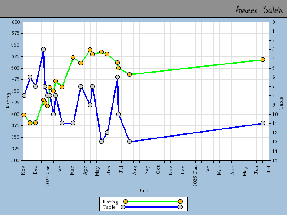Image resolution: width=287 pixels, height=215 pixels.
Task: Click the green Rating line in the legend
Action: coord(152,202)
